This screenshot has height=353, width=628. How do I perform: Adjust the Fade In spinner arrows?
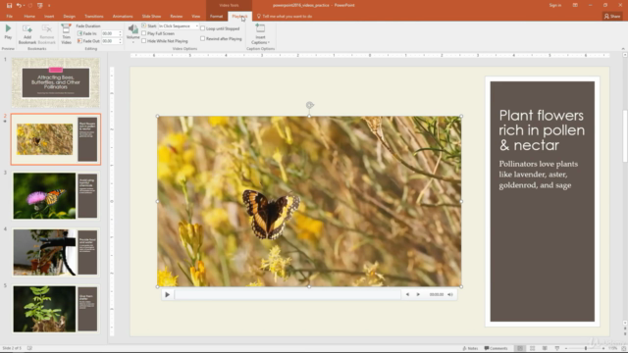point(120,33)
